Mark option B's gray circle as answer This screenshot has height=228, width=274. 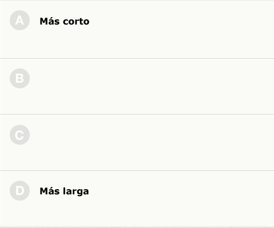coord(19,78)
